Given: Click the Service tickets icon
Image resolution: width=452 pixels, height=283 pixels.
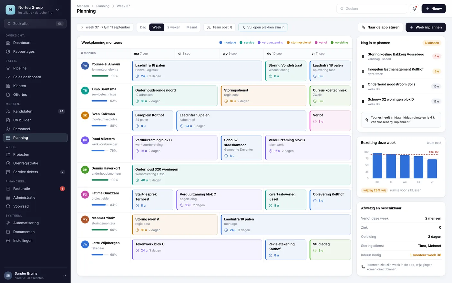Looking at the screenshot, I should [x=8, y=172].
